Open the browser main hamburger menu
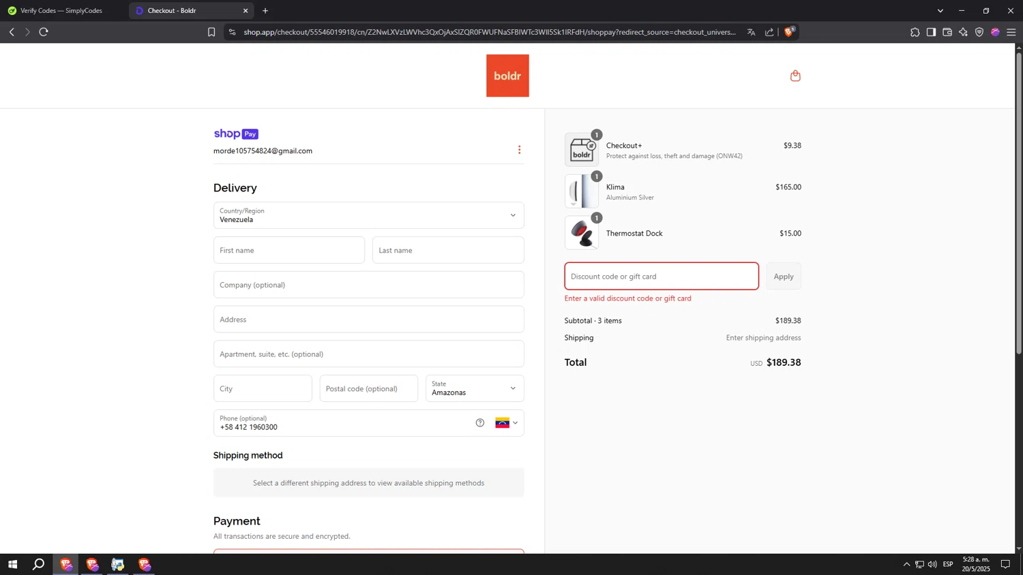Screen dimensions: 1023x575 click(1011, 32)
